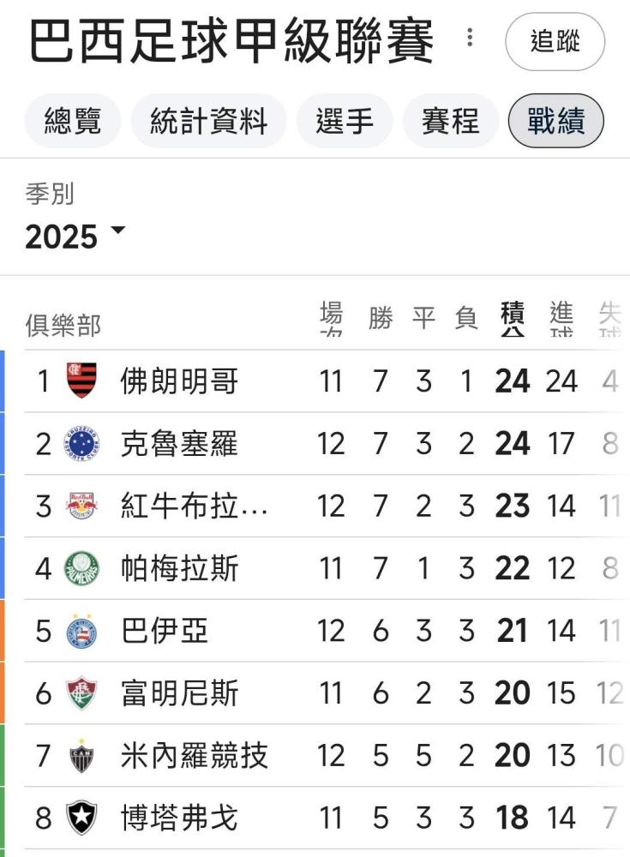Click the Cruzeiro club crest icon
This screenshot has height=857, width=630.
tap(82, 443)
